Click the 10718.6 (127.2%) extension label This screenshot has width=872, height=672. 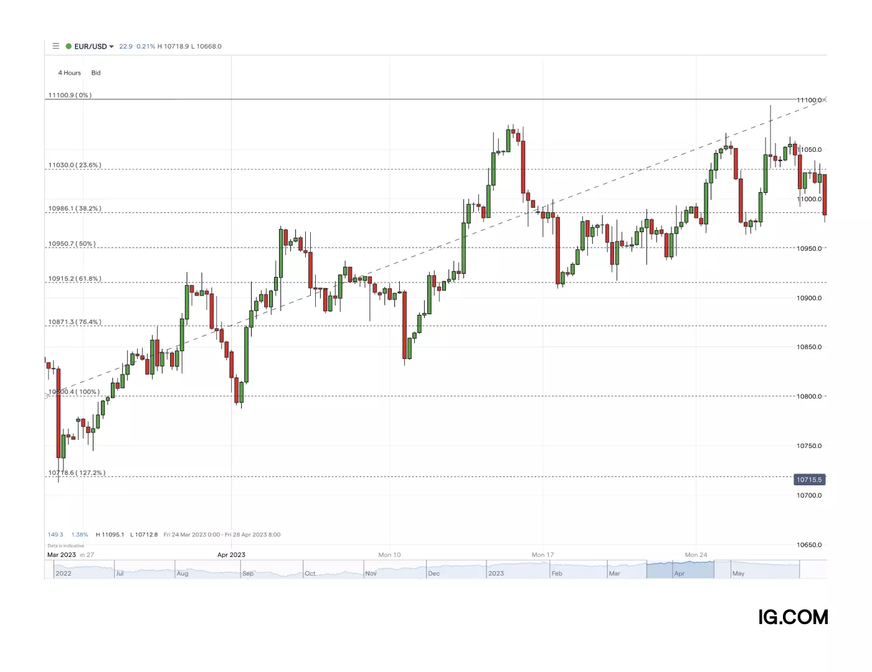(77, 473)
